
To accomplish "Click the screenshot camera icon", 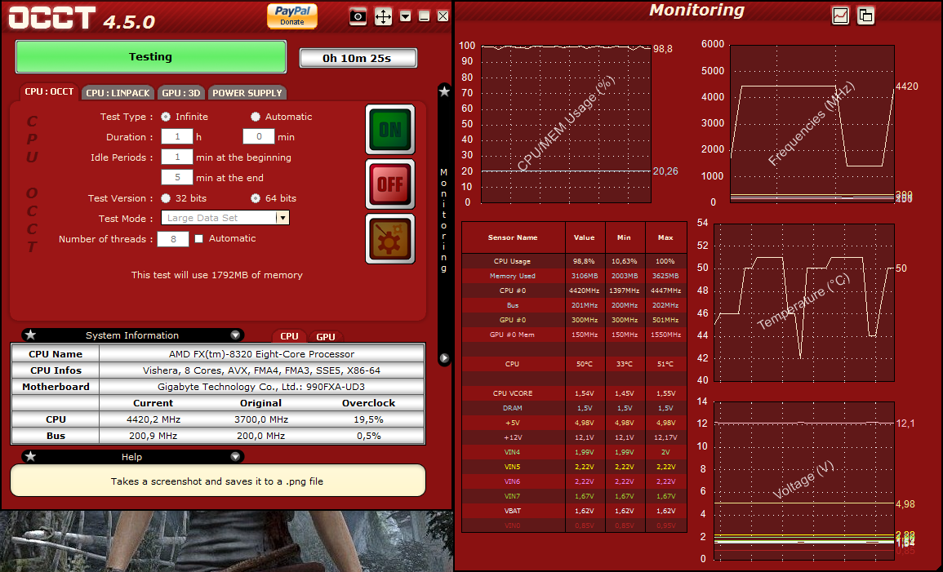I will point(358,16).
